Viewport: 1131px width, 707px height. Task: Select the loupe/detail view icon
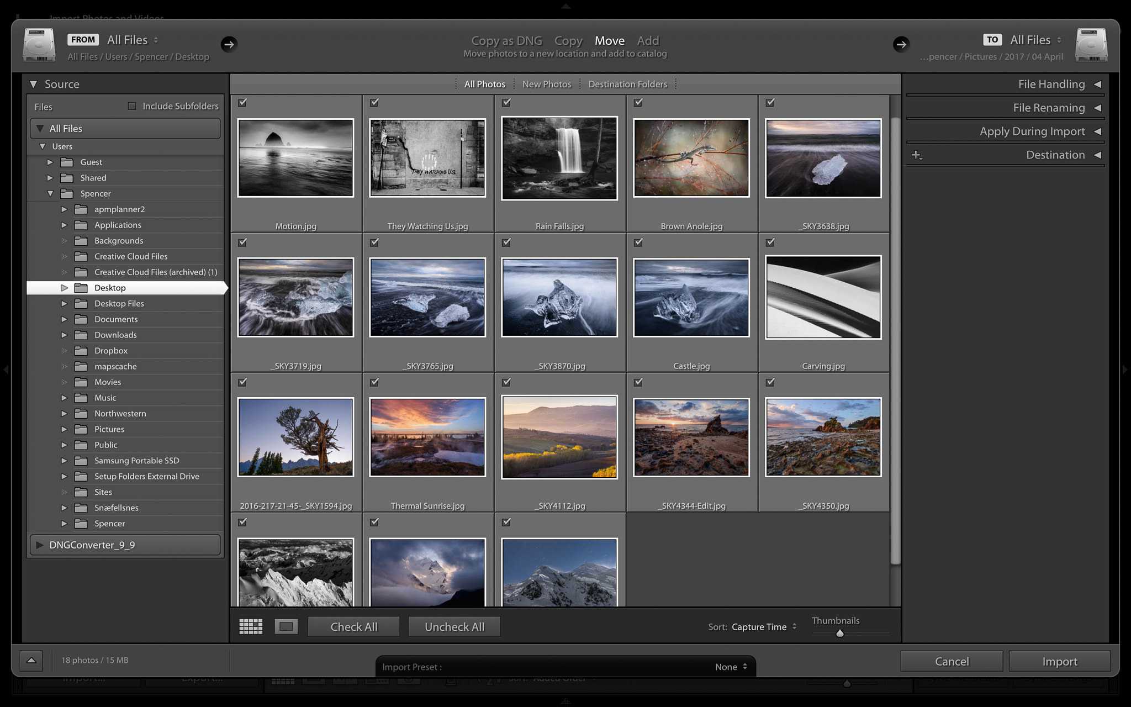click(x=285, y=626)
